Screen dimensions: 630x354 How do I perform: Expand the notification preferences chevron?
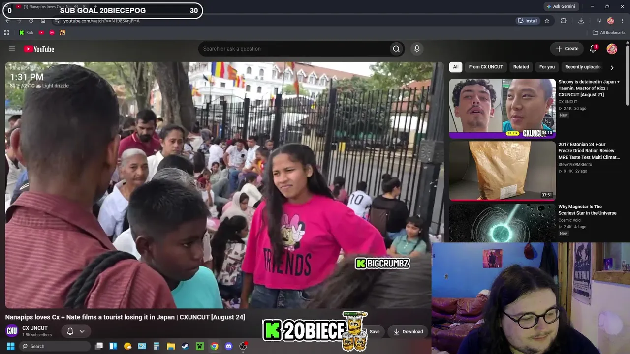(x=82, y=331)
